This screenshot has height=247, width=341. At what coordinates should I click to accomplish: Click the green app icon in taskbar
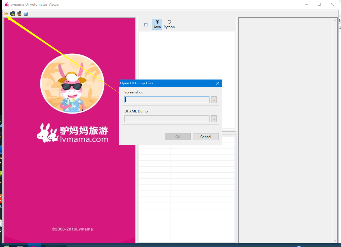click(x=6, y=245)
